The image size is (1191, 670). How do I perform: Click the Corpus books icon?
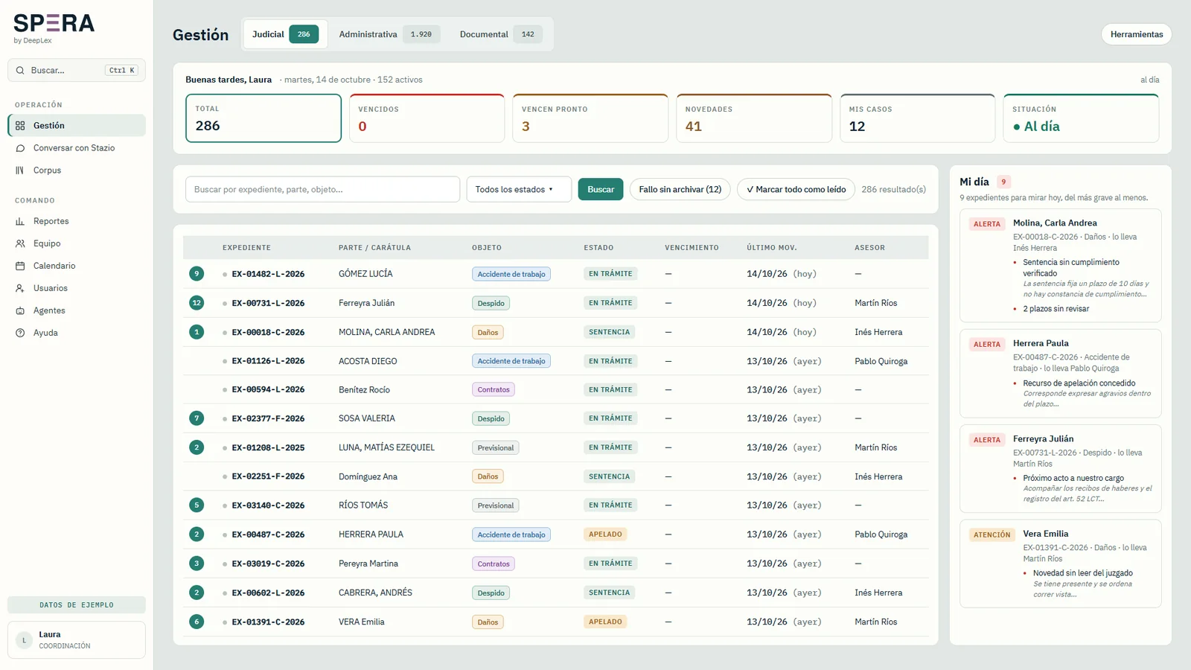click(20, 170)
